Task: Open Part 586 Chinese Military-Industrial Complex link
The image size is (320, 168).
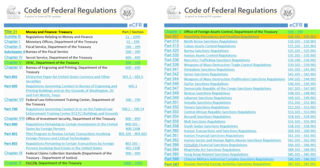Action: 172,159
